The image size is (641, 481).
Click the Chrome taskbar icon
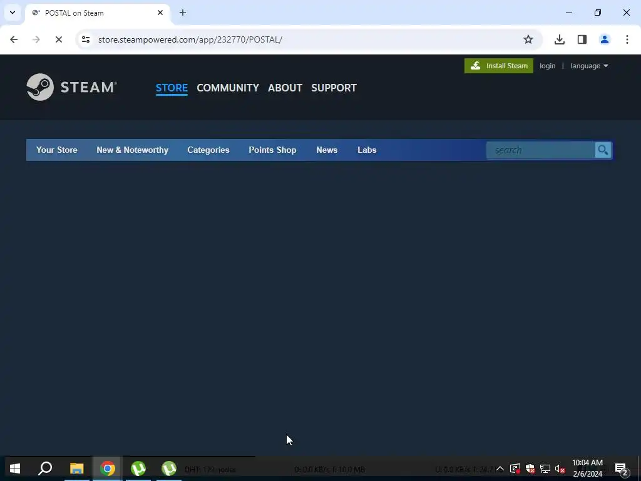(x=108, y=468)
